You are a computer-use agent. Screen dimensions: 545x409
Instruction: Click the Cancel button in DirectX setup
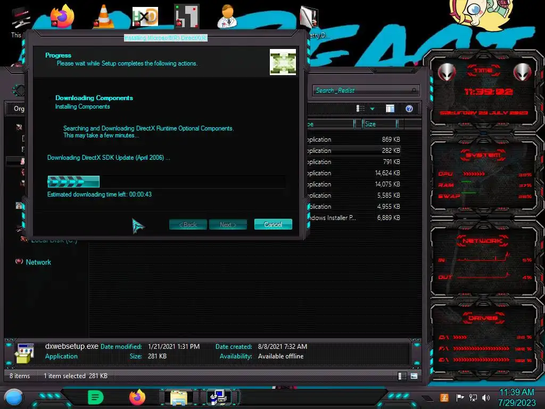(273, 224)
